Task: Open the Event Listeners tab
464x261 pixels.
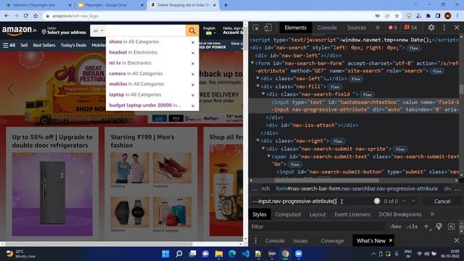Action: [352, 215]
